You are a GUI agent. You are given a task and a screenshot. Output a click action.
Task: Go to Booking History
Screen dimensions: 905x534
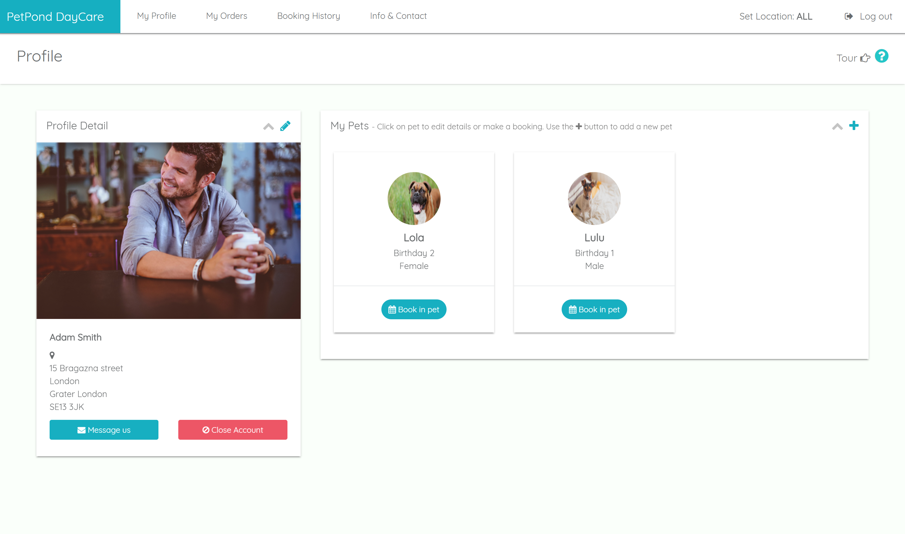308,16
